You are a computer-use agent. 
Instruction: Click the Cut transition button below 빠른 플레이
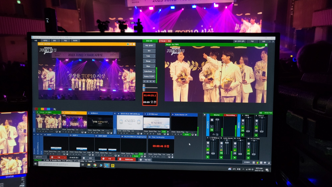pyautogui.click(x=149, y=51)
